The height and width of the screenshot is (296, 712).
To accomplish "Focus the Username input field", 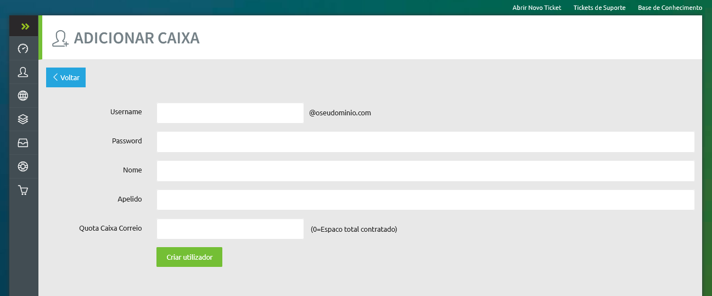I will [230, 113].
